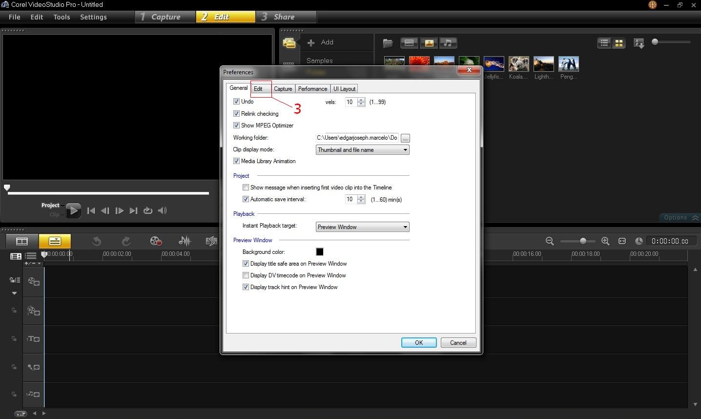Open the Settings menu

click(x=93, y=17)
